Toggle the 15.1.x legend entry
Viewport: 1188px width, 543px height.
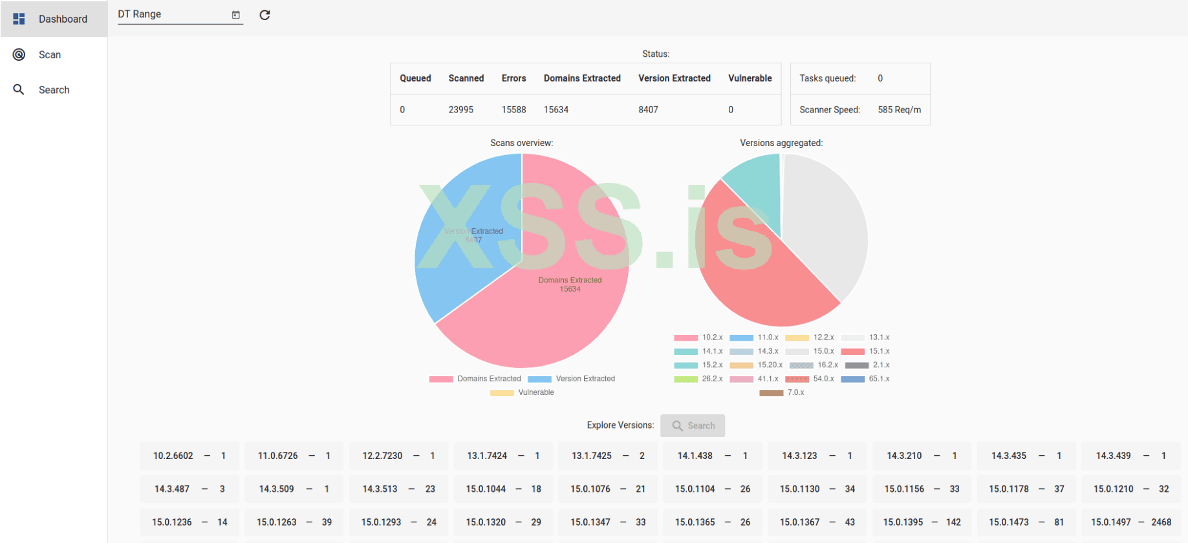point(865,351)
